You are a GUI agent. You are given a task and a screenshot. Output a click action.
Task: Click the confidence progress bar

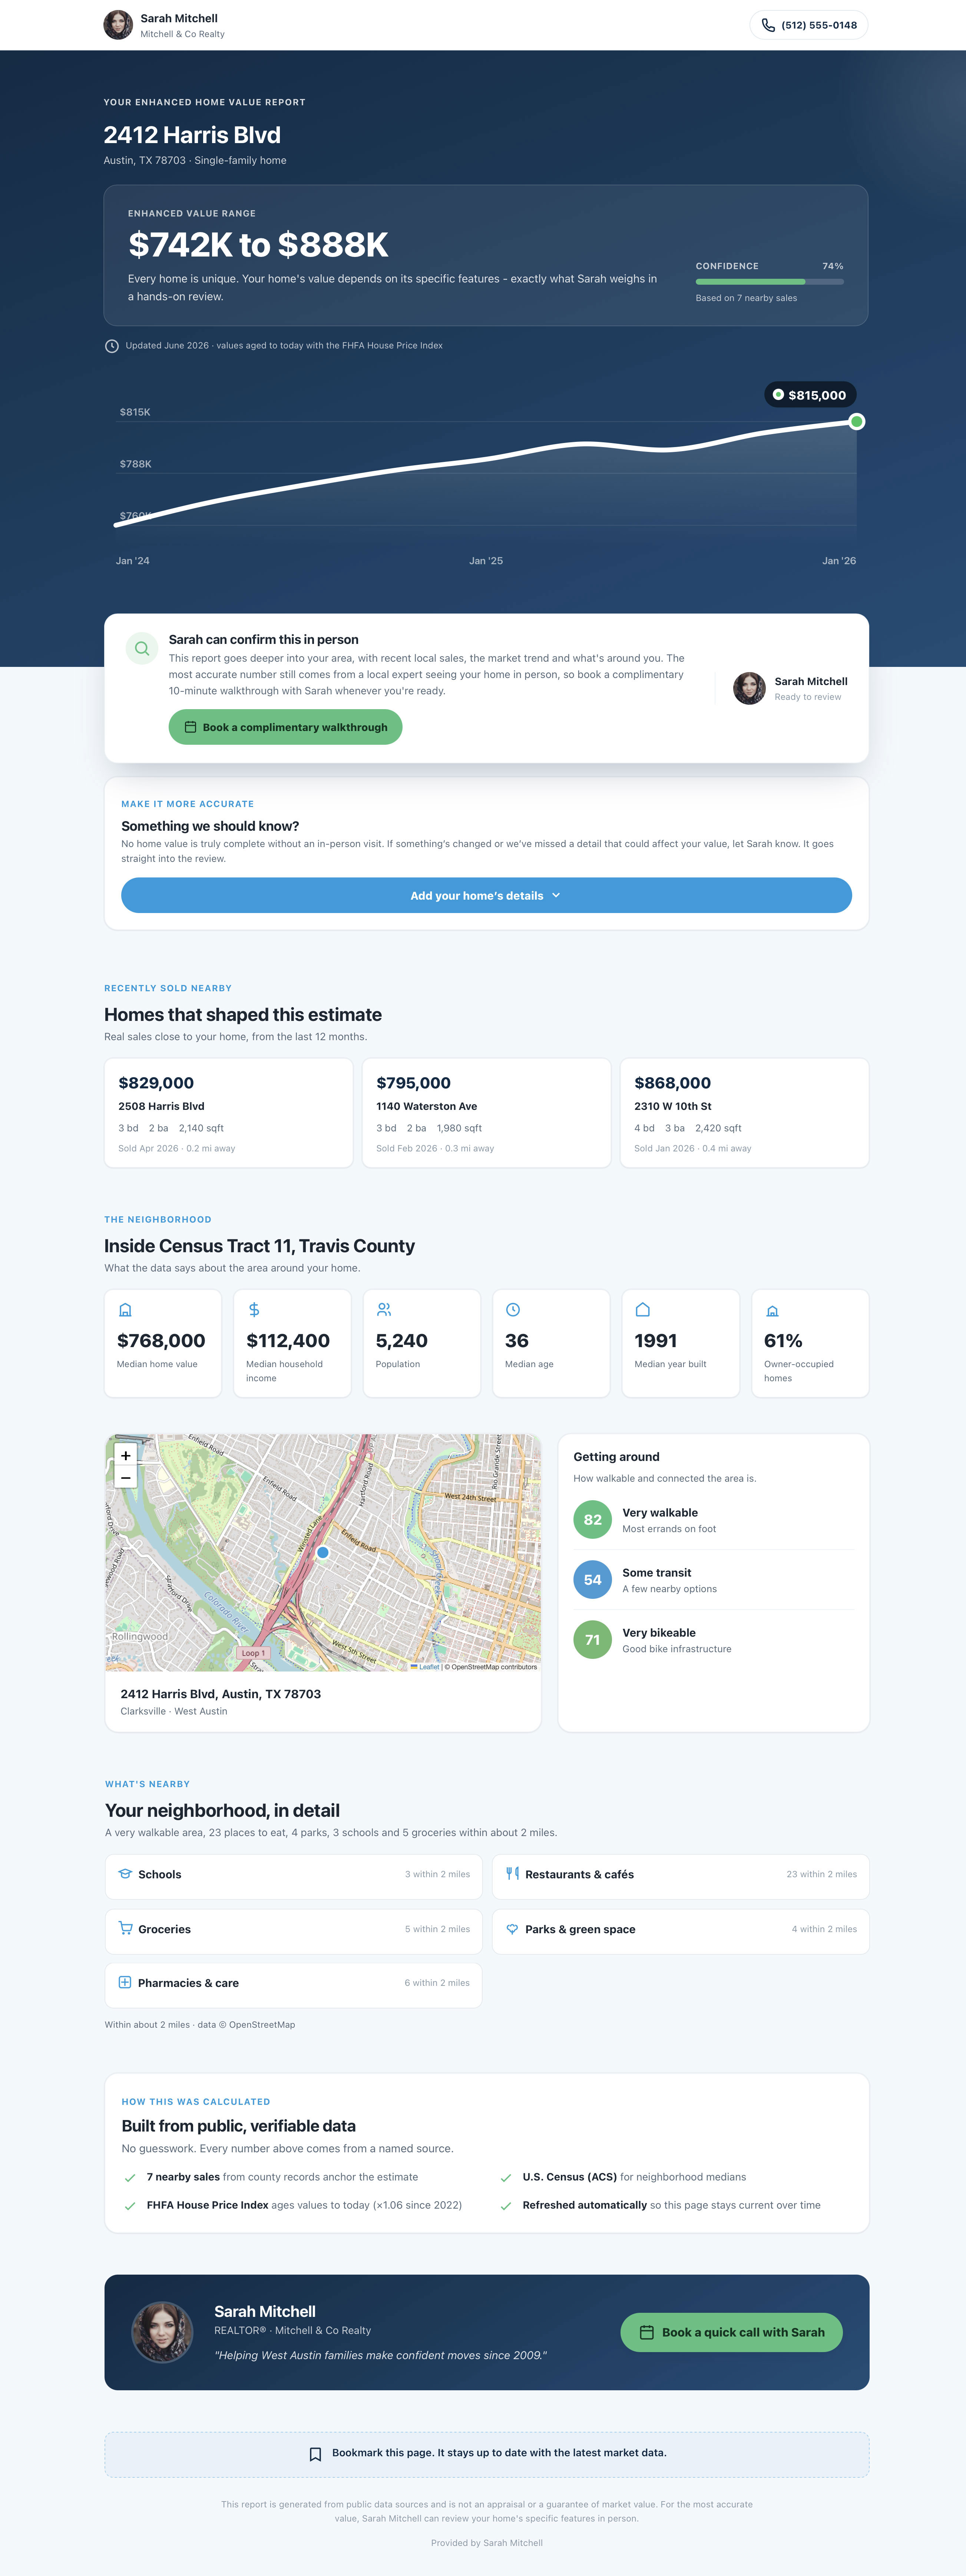pyautogui.click(x=770, y=282)
